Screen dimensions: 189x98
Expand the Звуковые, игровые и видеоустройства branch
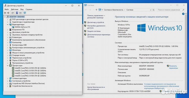coord(8,35)
